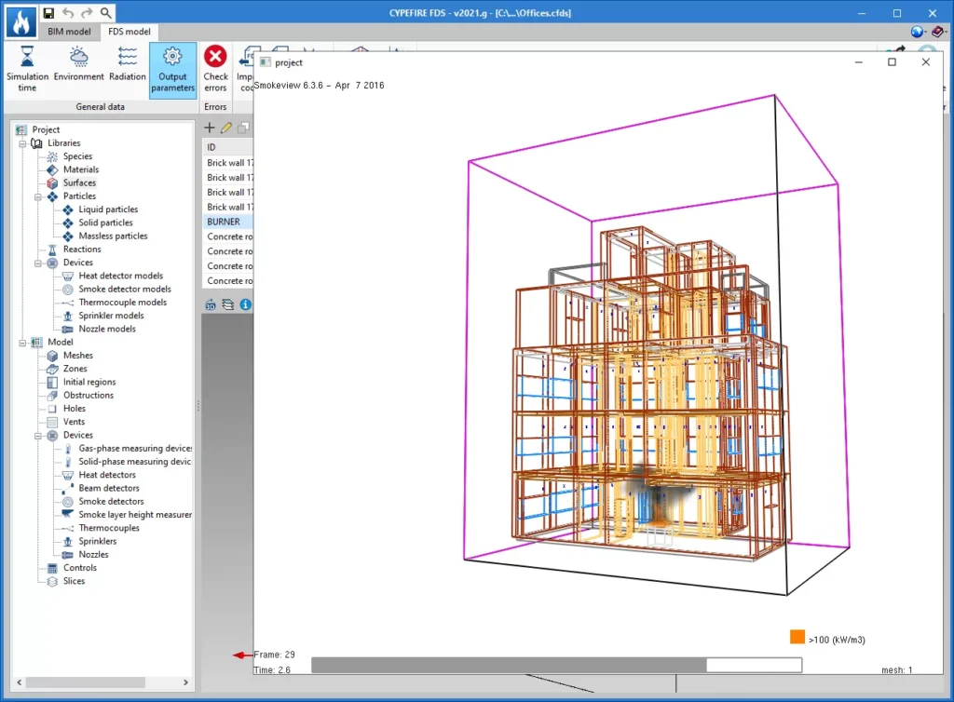Click the Save disk icon in title bar
954x702 pixels.
point(48,13)
